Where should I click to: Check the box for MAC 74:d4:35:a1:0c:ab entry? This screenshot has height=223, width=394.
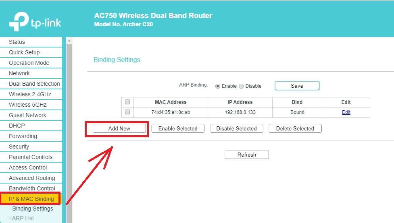coord(127,112)
